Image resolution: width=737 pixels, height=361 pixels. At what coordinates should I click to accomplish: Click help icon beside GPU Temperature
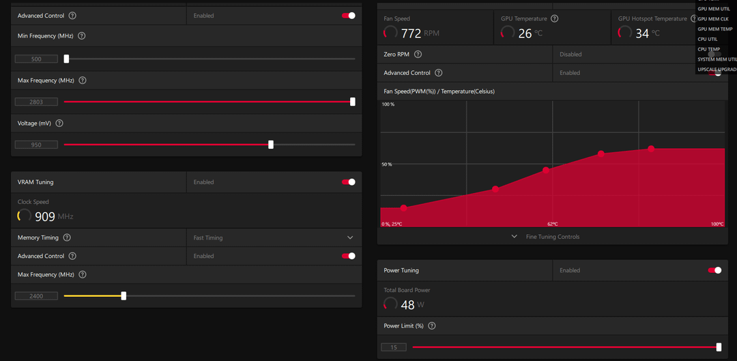(x=554, y=19)
